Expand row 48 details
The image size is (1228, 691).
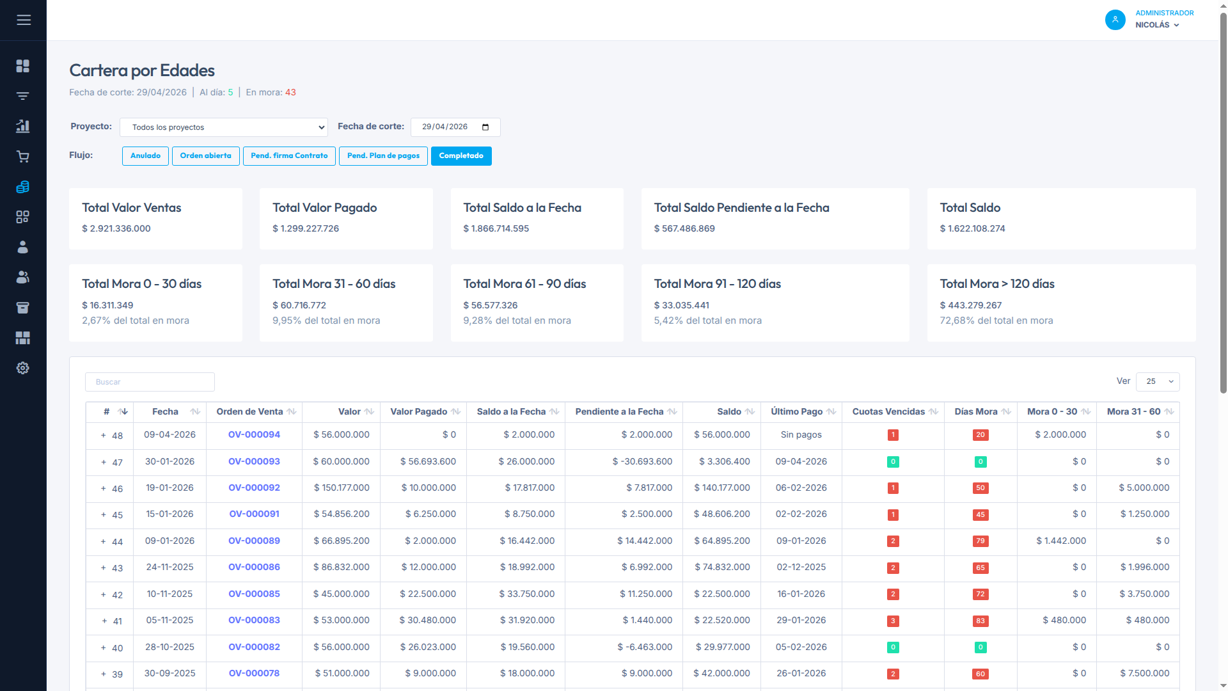(x=104, y=436)
